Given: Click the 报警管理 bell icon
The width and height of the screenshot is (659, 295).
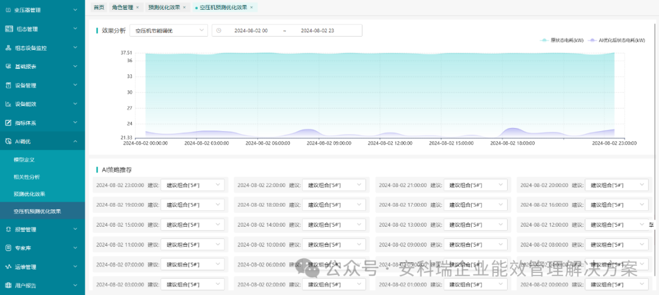Looking at the screenshot, I should coord(8,230).
